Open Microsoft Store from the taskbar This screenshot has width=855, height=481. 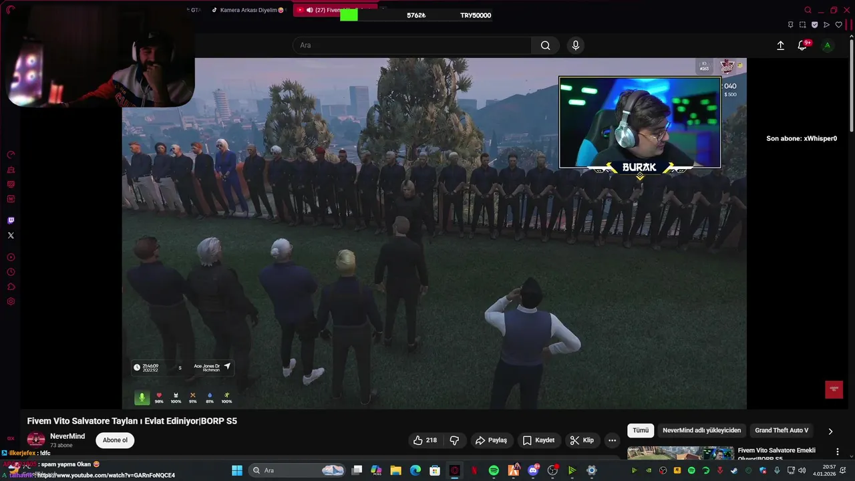[x=435, y=470]
